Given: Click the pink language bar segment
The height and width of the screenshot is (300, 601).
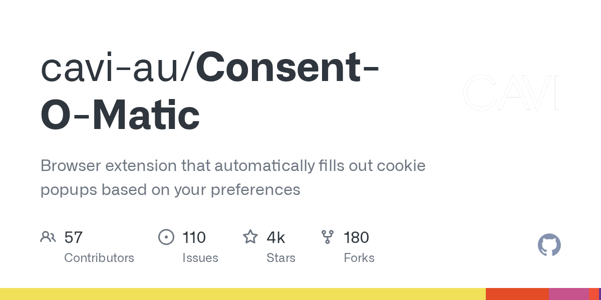Looking at the screenshot, I should tap(568, 294).
